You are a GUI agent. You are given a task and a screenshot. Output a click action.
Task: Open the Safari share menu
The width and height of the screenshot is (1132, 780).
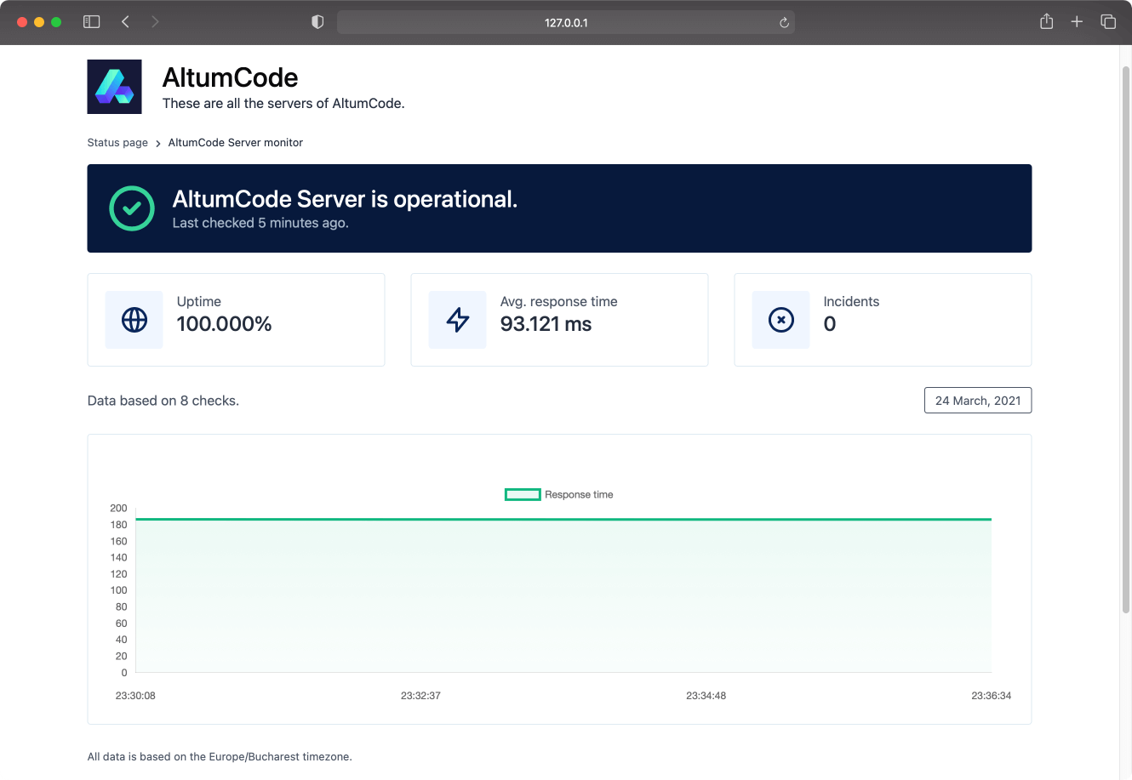click(1047, 21)
